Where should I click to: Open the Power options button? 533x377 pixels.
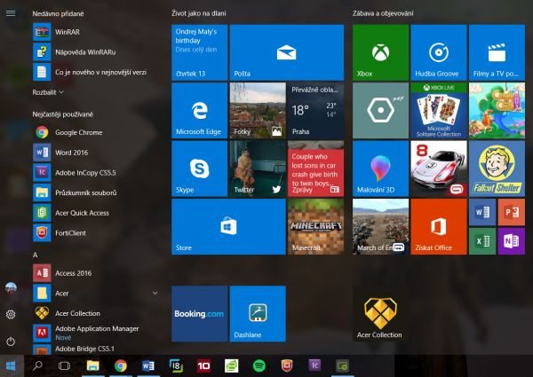coord(11,342)
